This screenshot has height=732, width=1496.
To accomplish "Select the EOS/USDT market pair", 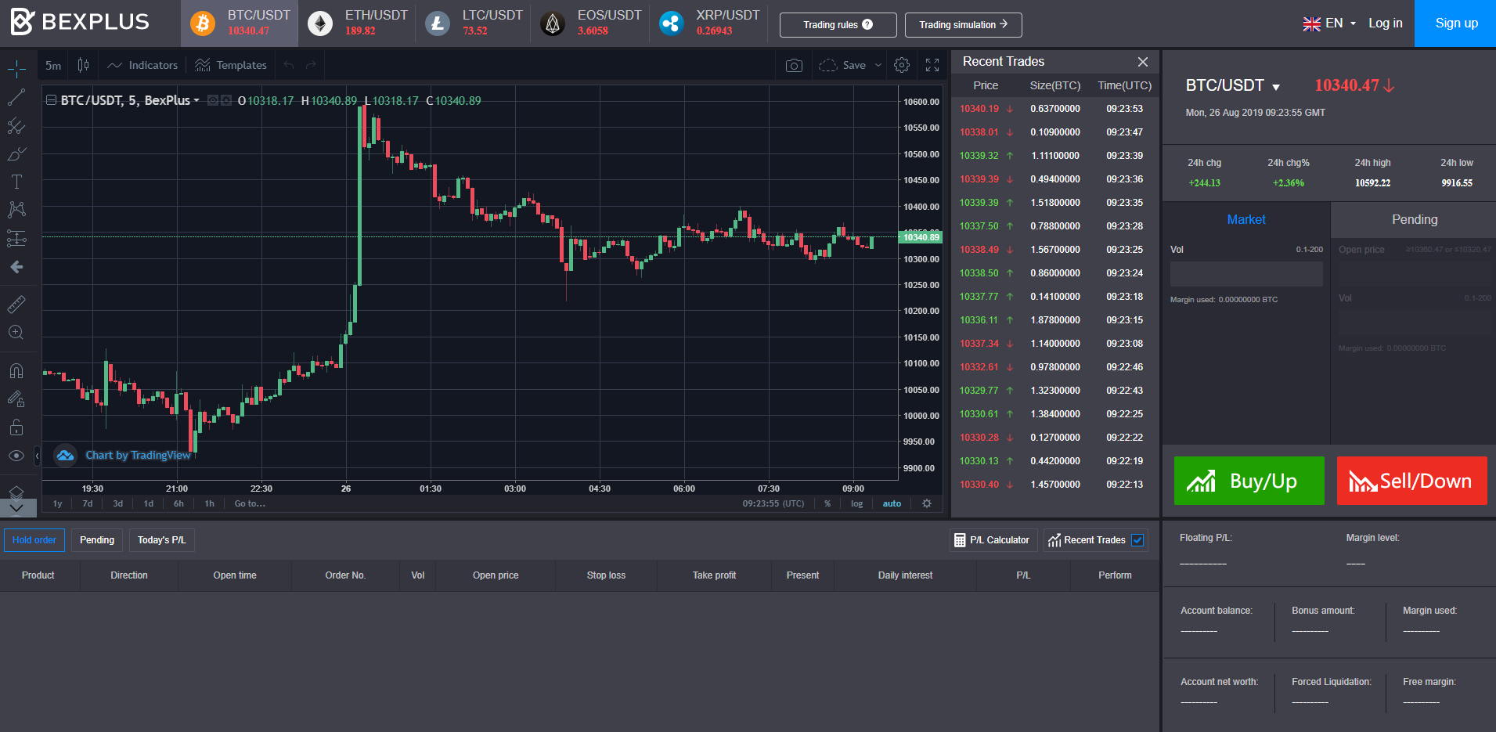I will [x=590, y=23].
